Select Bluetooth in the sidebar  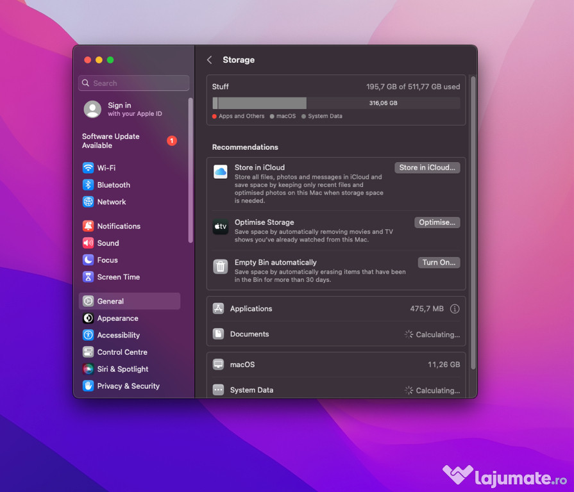[130, 185]
